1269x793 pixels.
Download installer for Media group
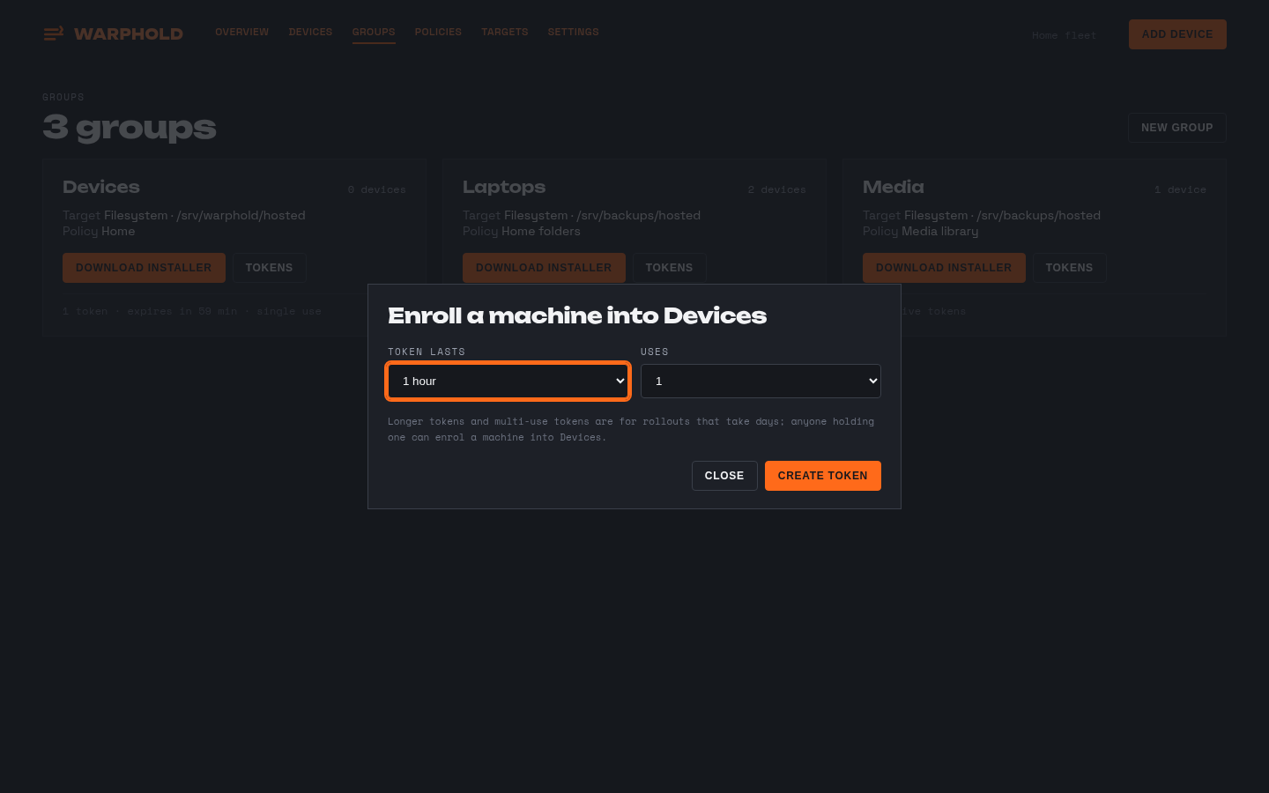click(x=944, y=268)
